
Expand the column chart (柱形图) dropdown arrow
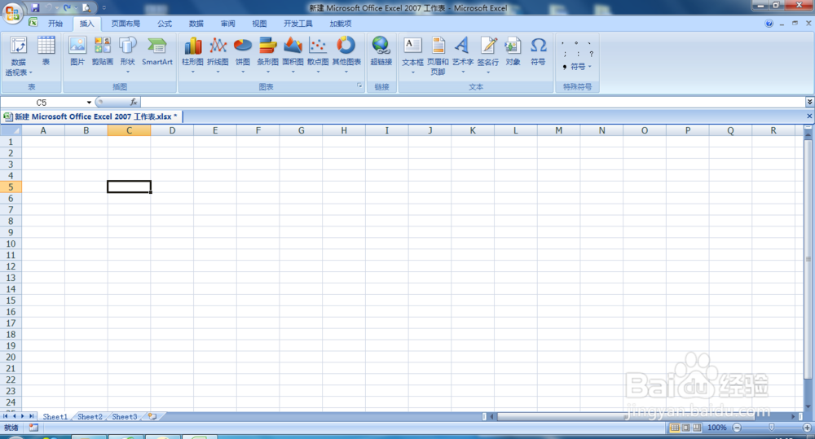click(193, 72)
